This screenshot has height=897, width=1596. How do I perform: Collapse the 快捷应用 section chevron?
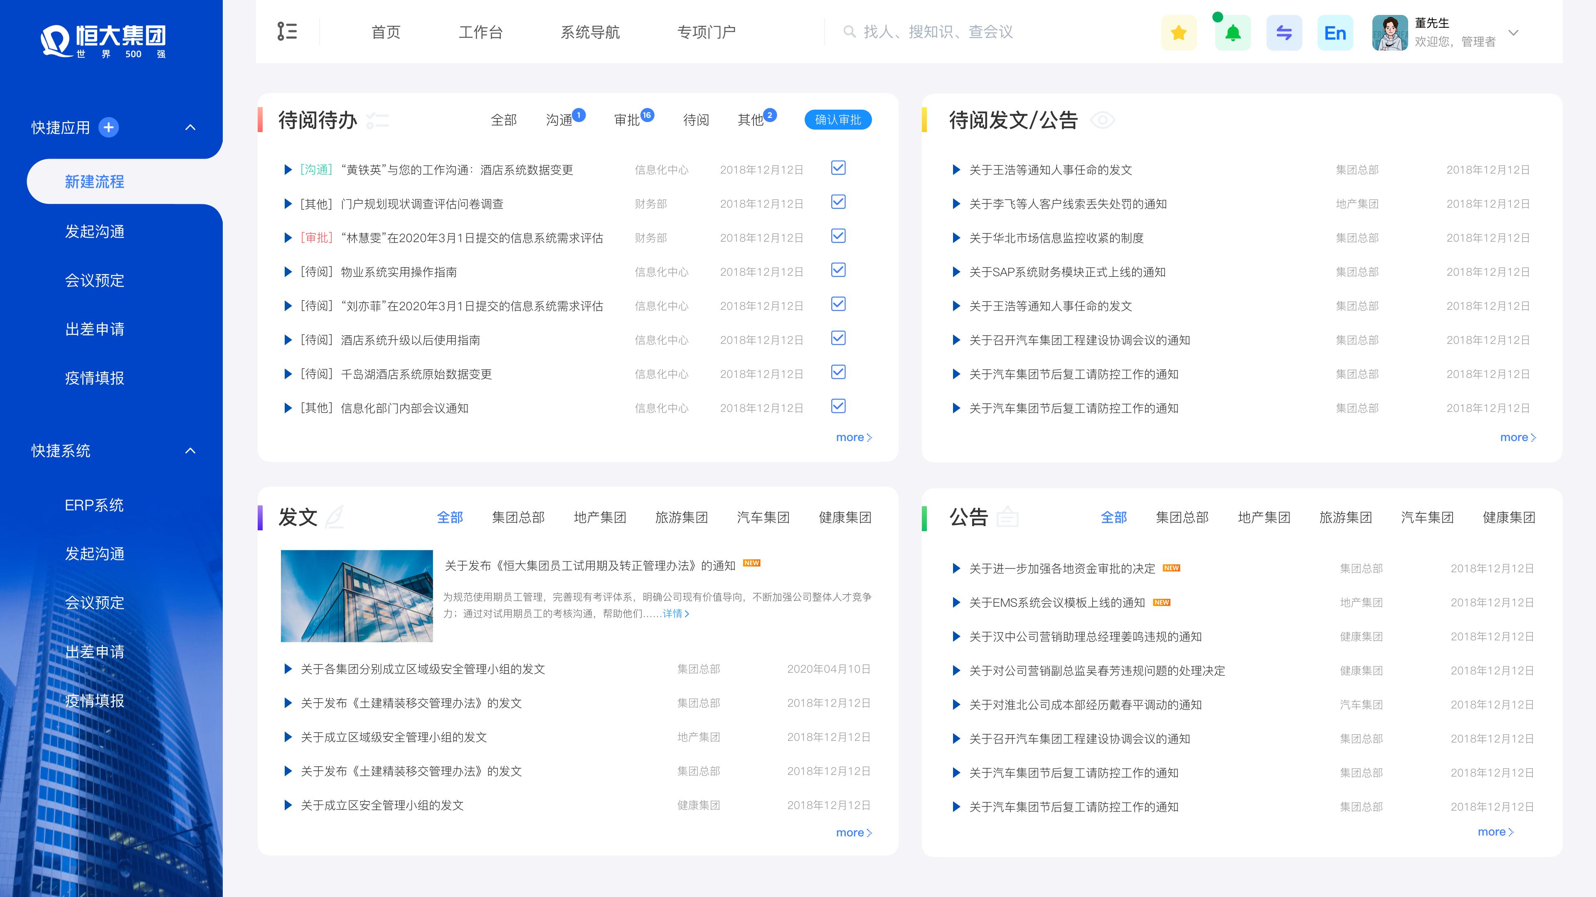190,127
